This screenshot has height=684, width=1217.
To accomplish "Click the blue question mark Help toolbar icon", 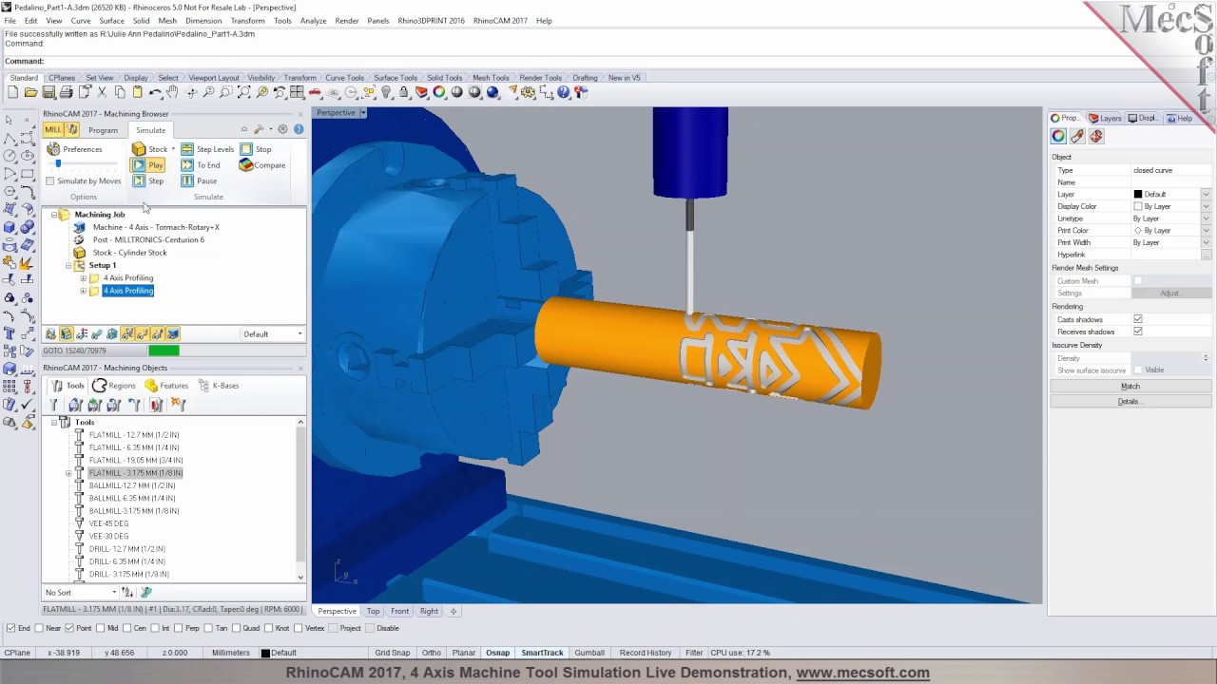I will tap(564, 92).
